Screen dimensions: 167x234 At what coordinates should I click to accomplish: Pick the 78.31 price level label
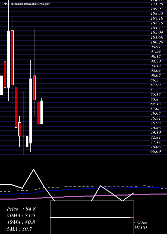156,118
